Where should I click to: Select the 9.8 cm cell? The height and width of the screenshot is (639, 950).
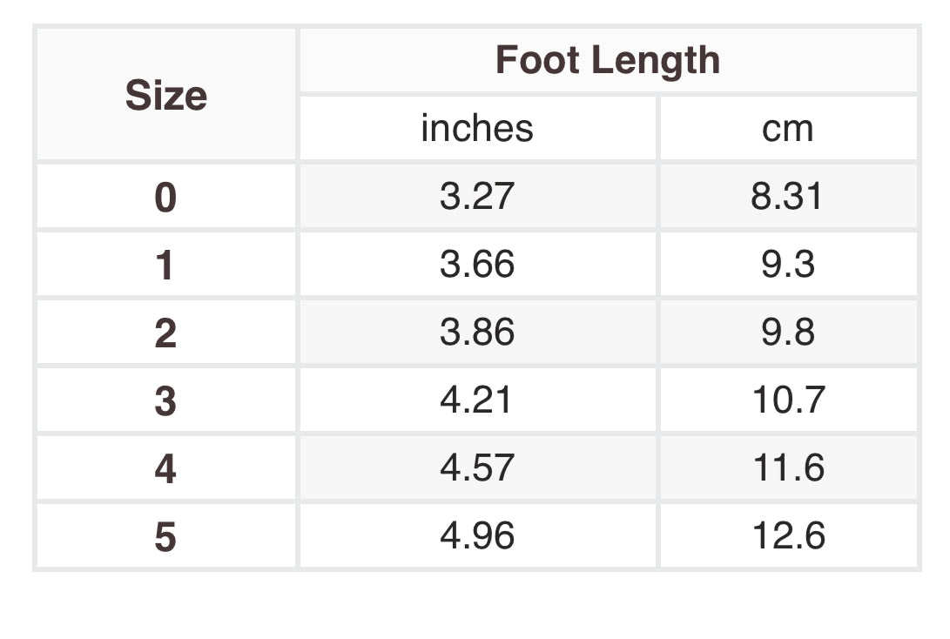(787, 333)
